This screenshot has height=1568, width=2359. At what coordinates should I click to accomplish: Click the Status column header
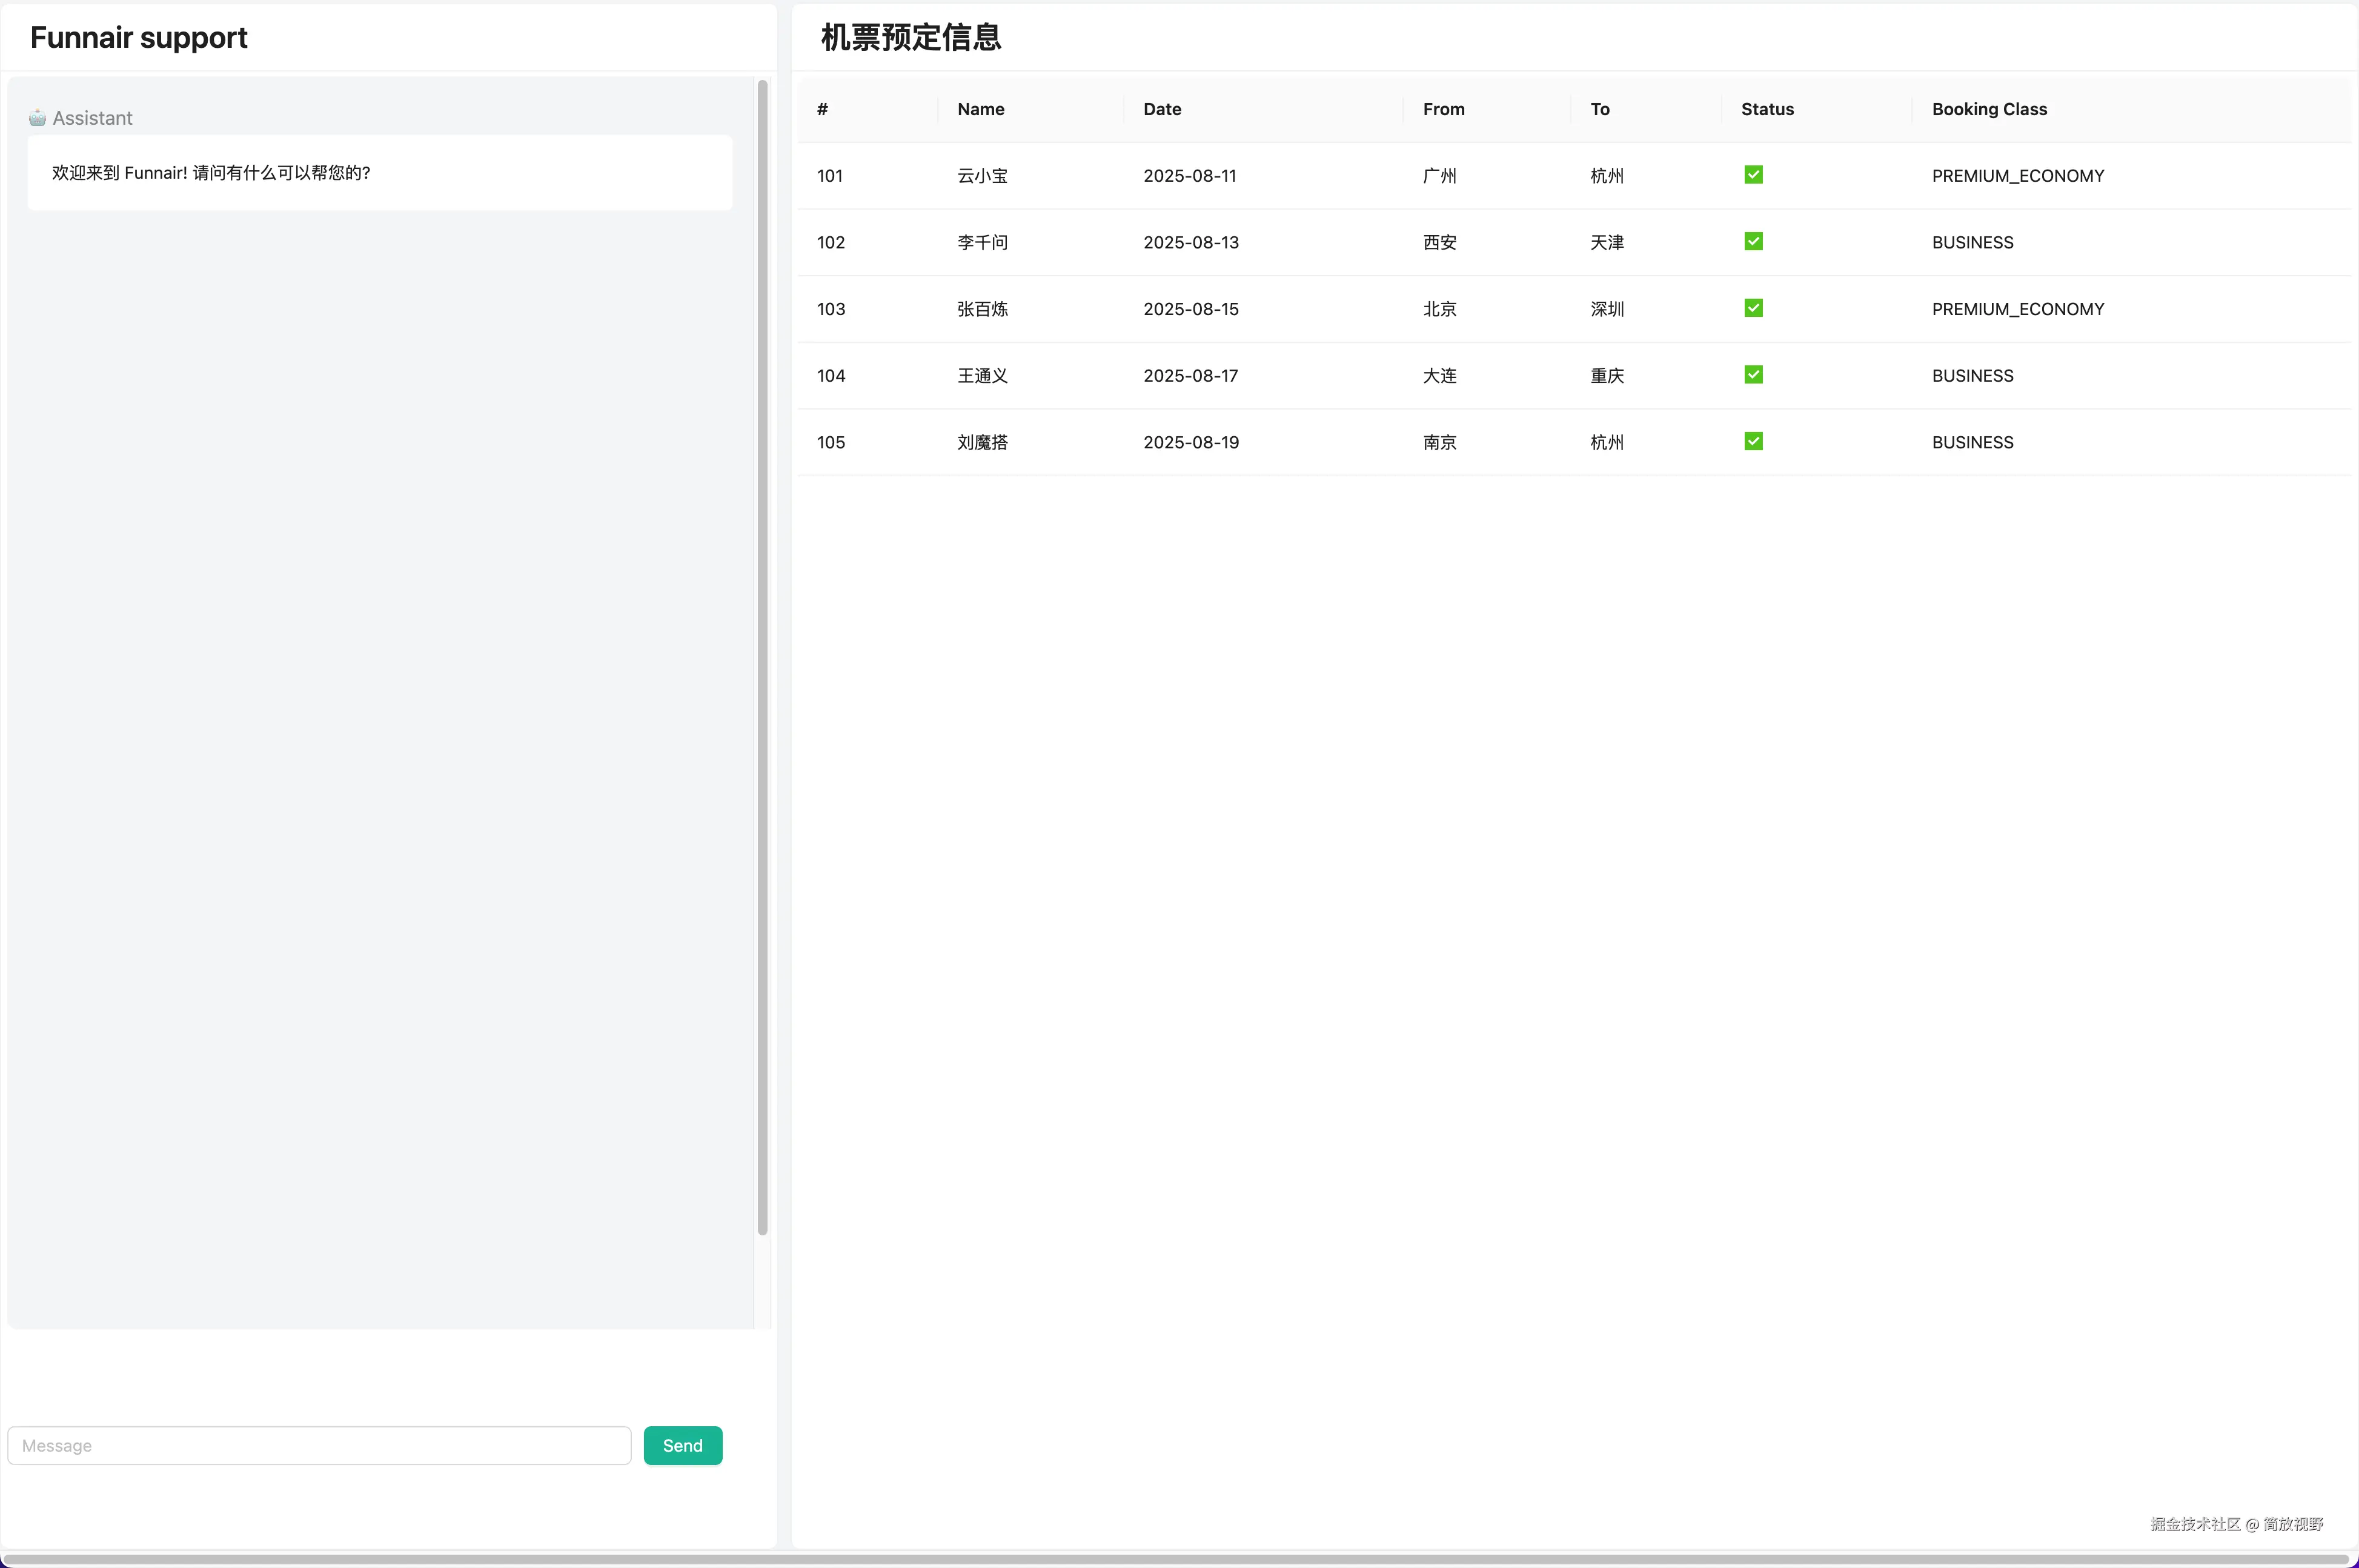pos(1767,109)
